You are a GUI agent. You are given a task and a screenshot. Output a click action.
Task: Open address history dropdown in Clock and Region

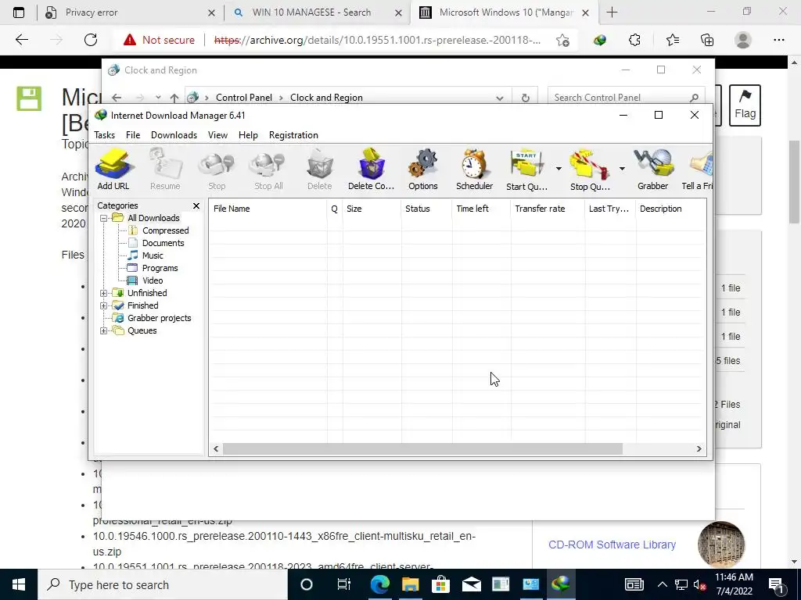click(500, 98)
